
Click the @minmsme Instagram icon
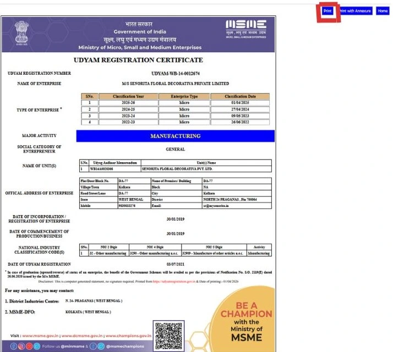point(21,346)
